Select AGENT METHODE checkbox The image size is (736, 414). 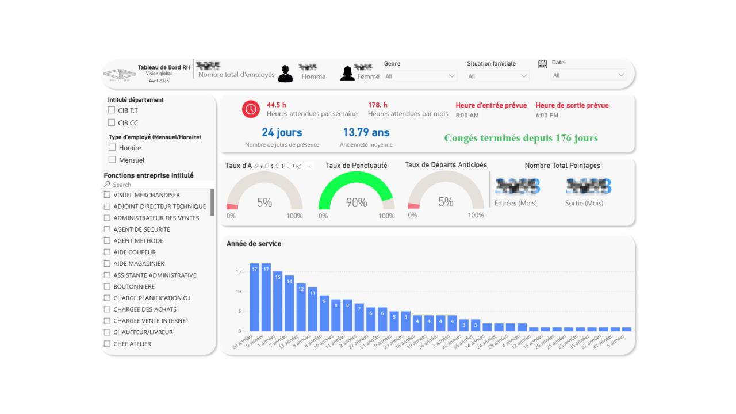click(107, 241)
